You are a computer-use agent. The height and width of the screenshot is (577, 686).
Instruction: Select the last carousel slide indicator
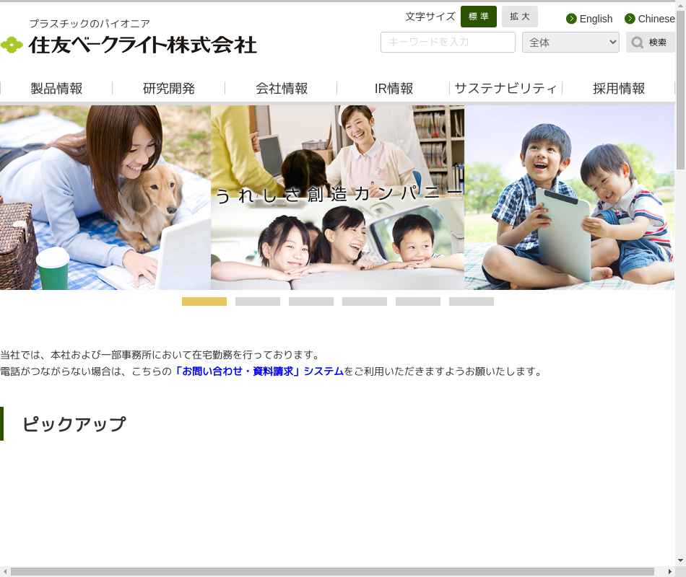pyautogui.click(x=472, y=301)
